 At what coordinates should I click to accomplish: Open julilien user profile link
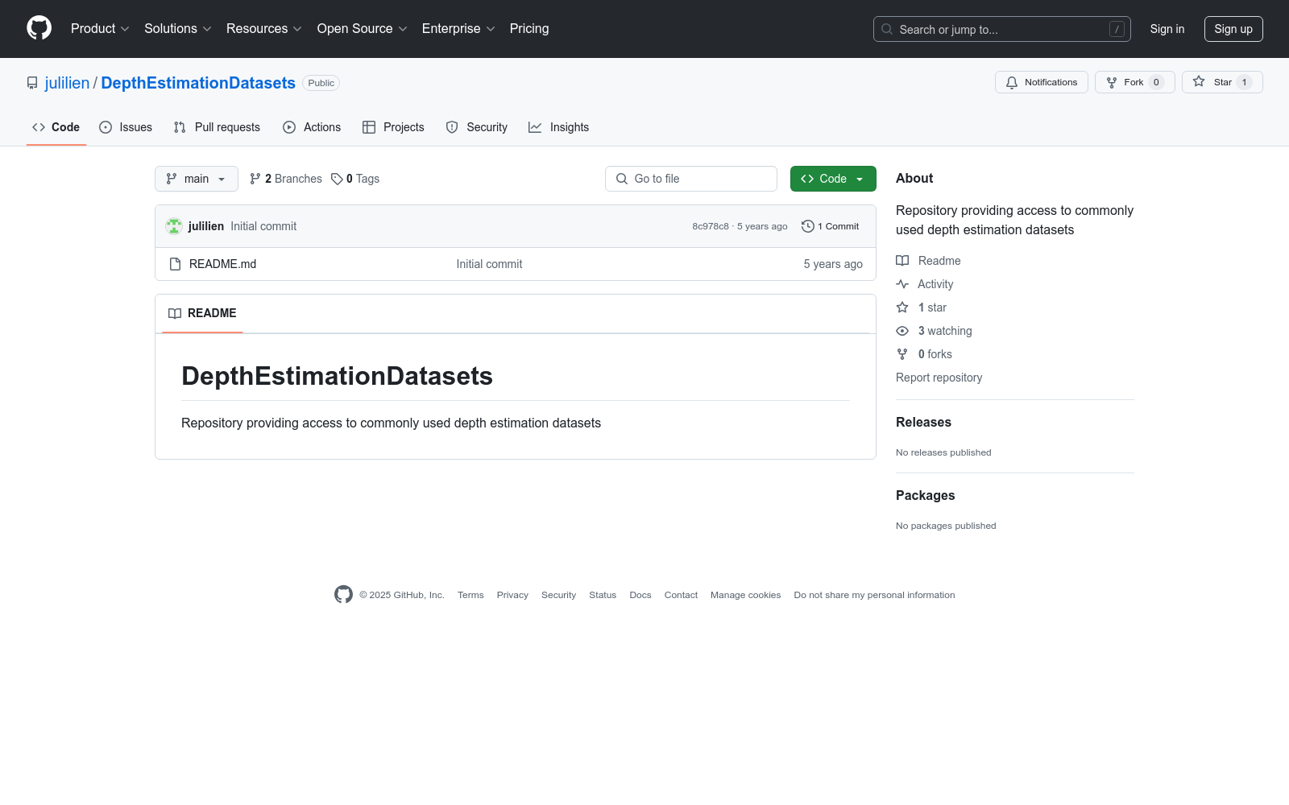tap(67, 83)
